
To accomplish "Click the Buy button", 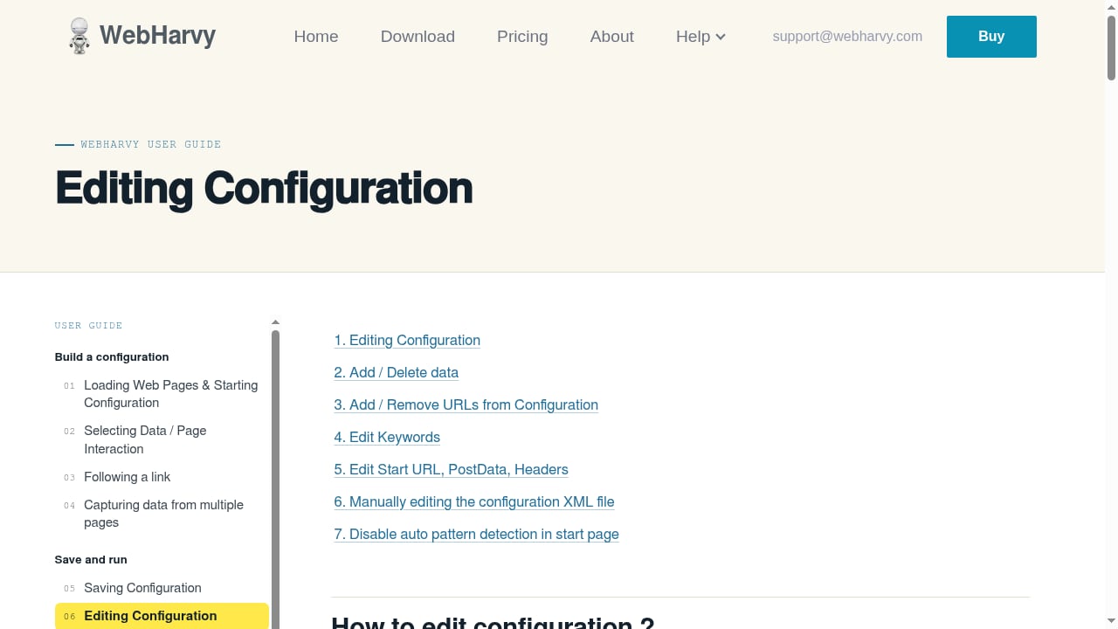I will 991,37.
